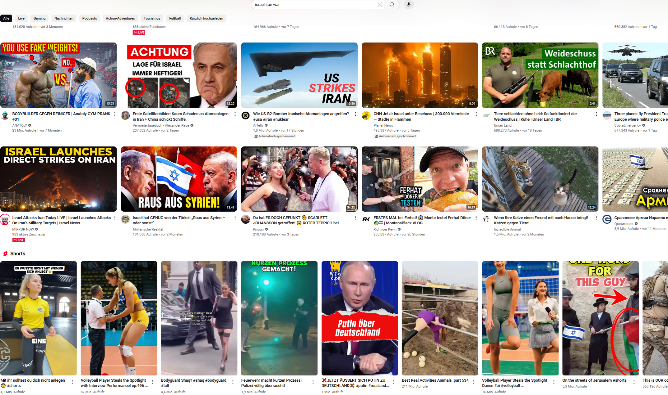This screenshot has height=395, width=668.
Task: Open the options menu for the Volleyball Dance short
Action: coord(554,382)
